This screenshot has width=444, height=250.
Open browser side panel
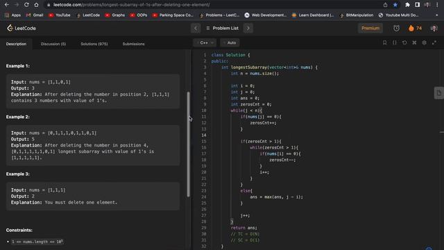point(418,5)
